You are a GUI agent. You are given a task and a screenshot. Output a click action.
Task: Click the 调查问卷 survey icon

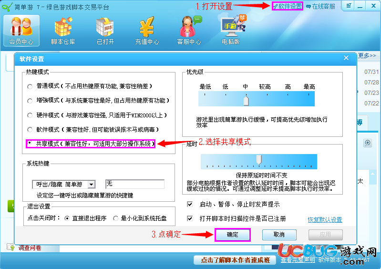pos(10,247)
